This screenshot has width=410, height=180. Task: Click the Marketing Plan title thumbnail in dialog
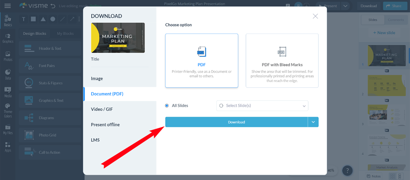(x=118, y=38)
